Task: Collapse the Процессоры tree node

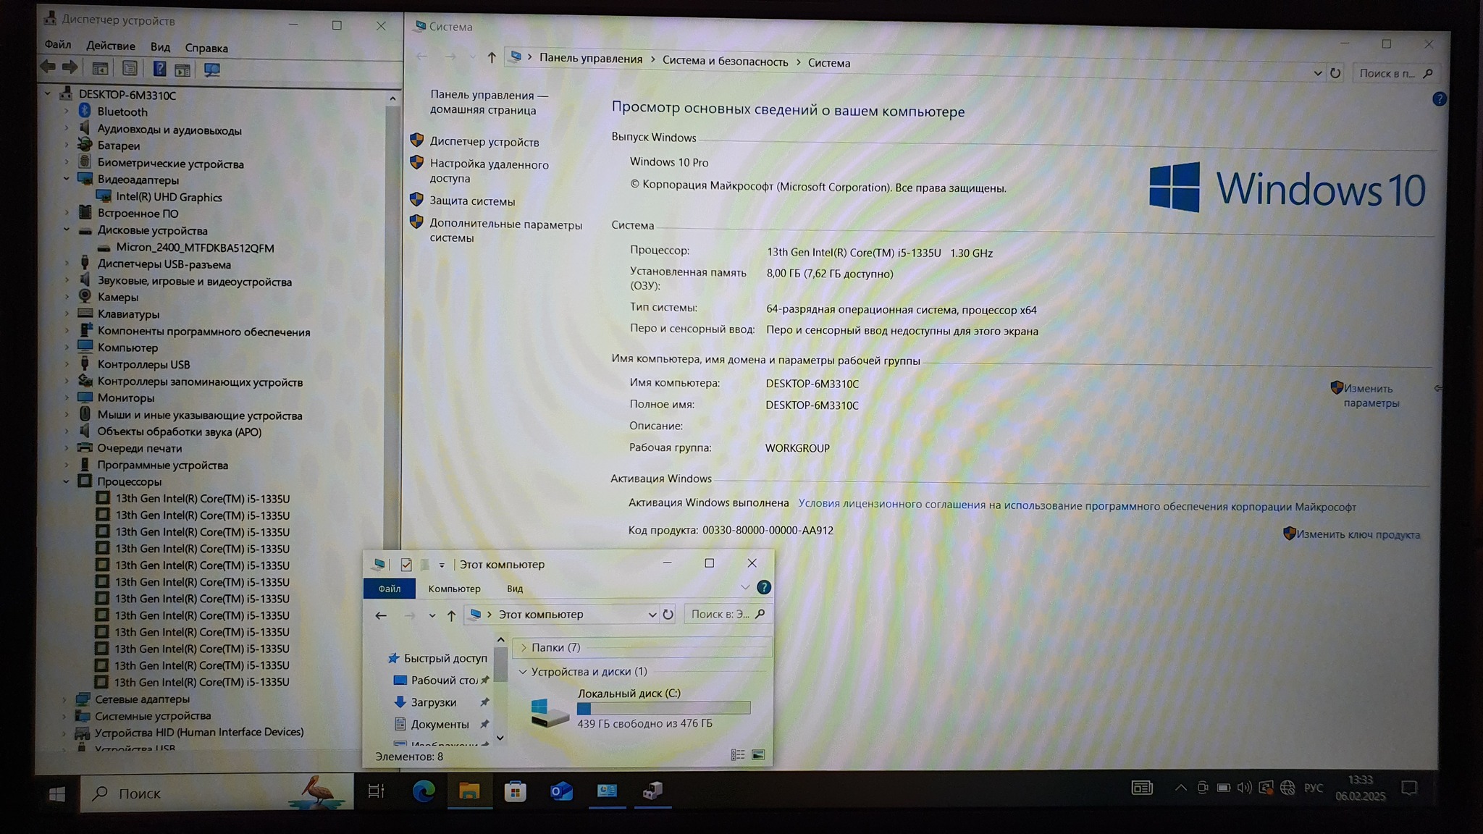Action: [x=66, y=481]
